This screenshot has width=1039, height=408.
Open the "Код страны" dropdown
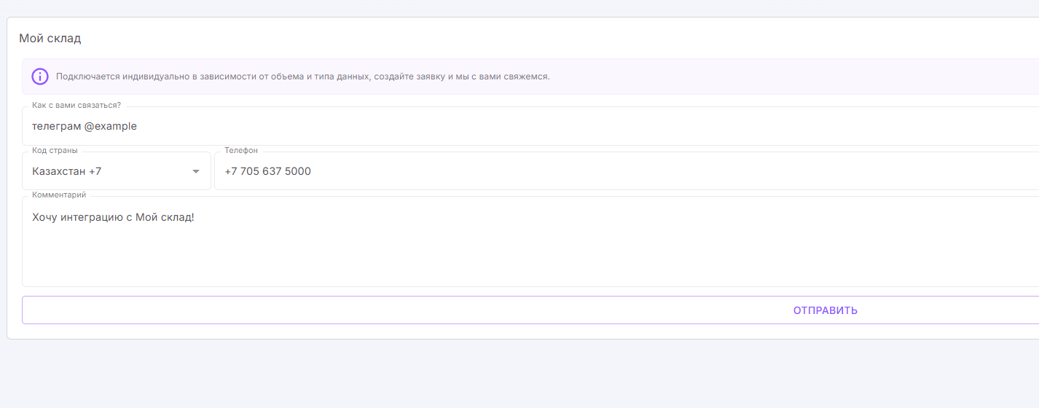(117, 171)
